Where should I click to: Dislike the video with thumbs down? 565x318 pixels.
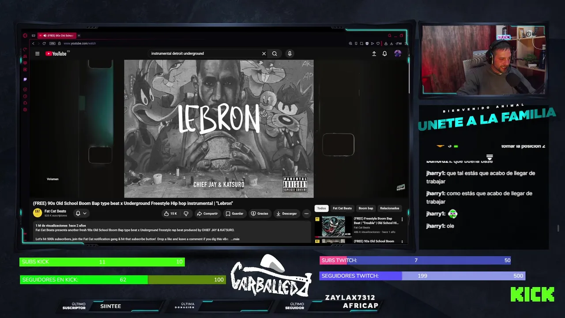click(186, 213)
